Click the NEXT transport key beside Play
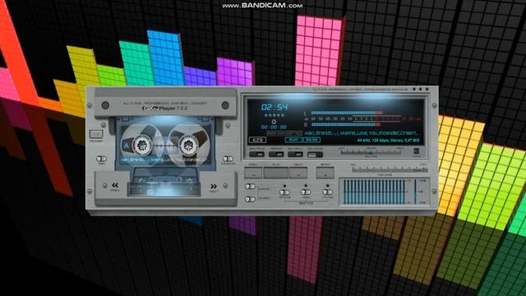 pyautogui.click(x=298, y=173)
